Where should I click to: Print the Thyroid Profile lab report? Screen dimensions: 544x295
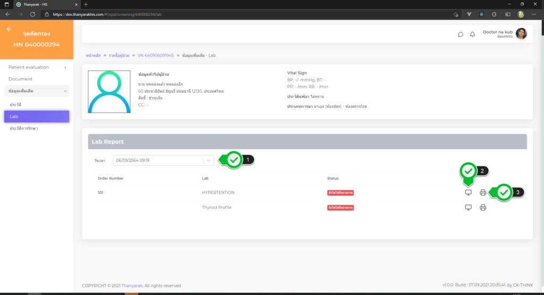(x=483, y=208)
